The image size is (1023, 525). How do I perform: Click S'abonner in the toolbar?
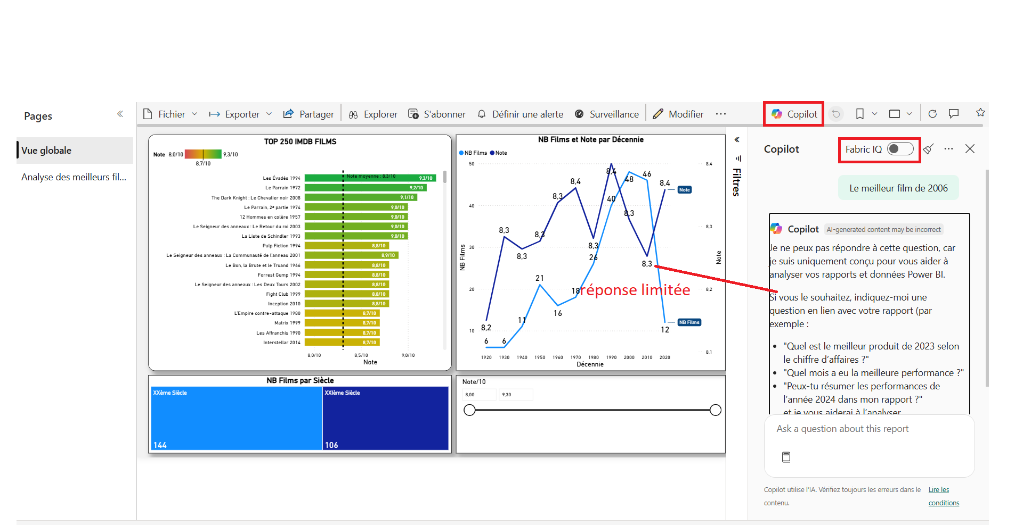[437, 114]
